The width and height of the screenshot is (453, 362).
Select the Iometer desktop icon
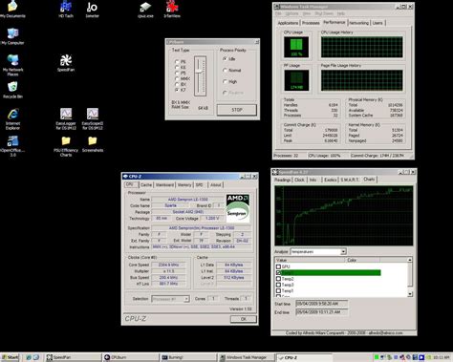point(92,9)
